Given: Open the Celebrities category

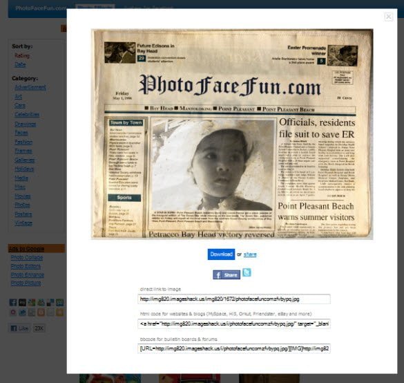Looking at the screenshot, I should 27,114.
